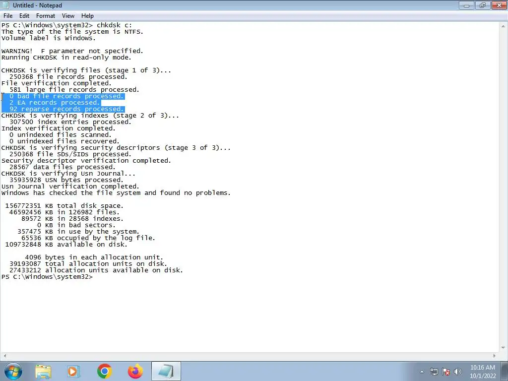
Task: Click the Notepad icon in the title bar
Action: point(5,5)
